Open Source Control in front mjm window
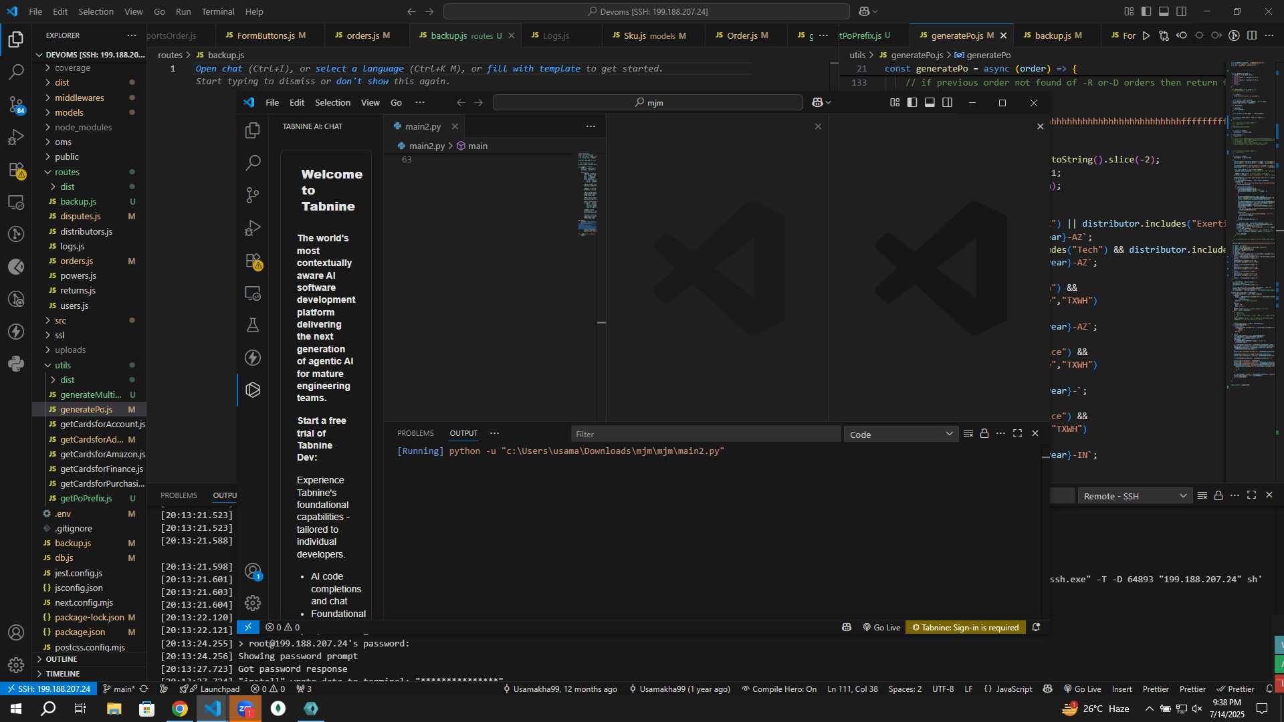The image size is (1284, 722). click(253, 195)
